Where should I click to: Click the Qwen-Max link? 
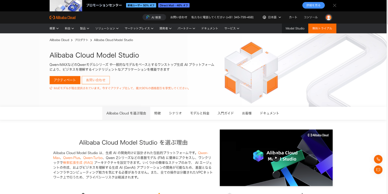(203, 153)
